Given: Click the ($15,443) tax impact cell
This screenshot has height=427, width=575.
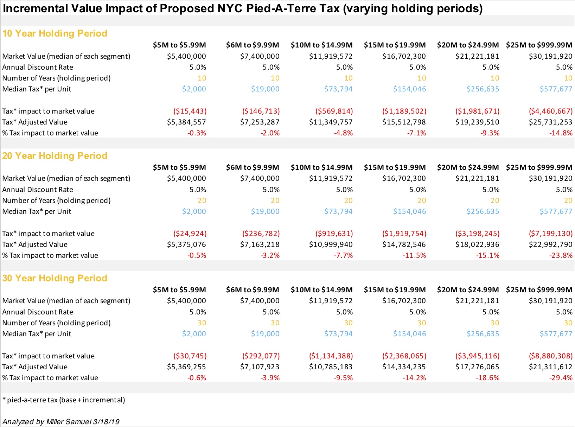Looking at the screenshot, I should point(190,111).
